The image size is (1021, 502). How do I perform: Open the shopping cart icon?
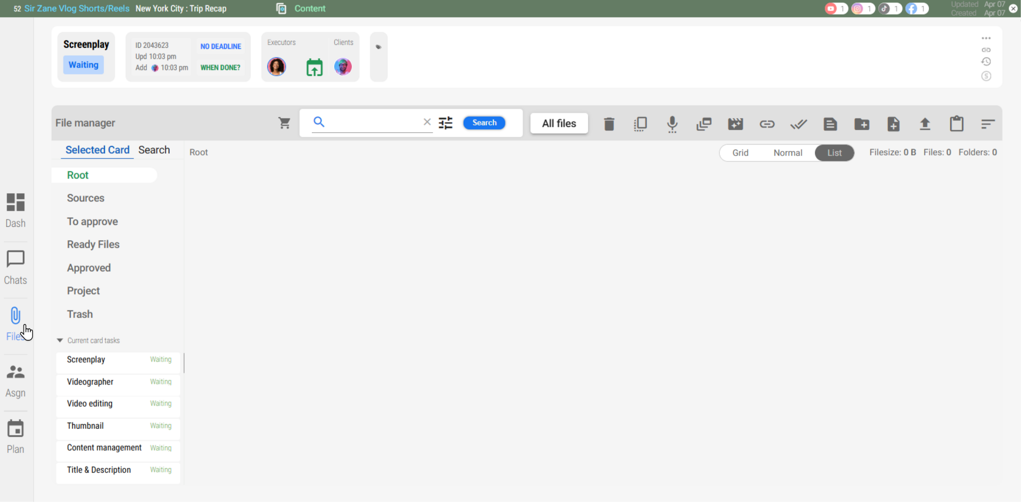284,123
